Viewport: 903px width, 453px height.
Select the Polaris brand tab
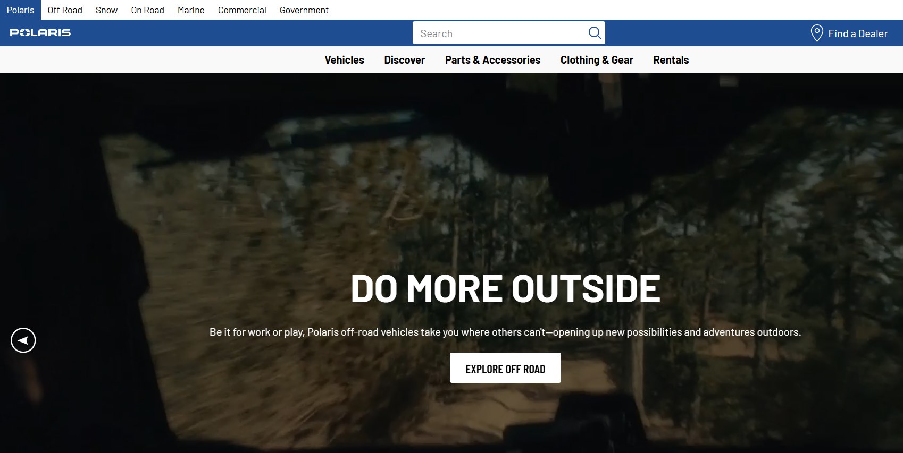(20, 10)
